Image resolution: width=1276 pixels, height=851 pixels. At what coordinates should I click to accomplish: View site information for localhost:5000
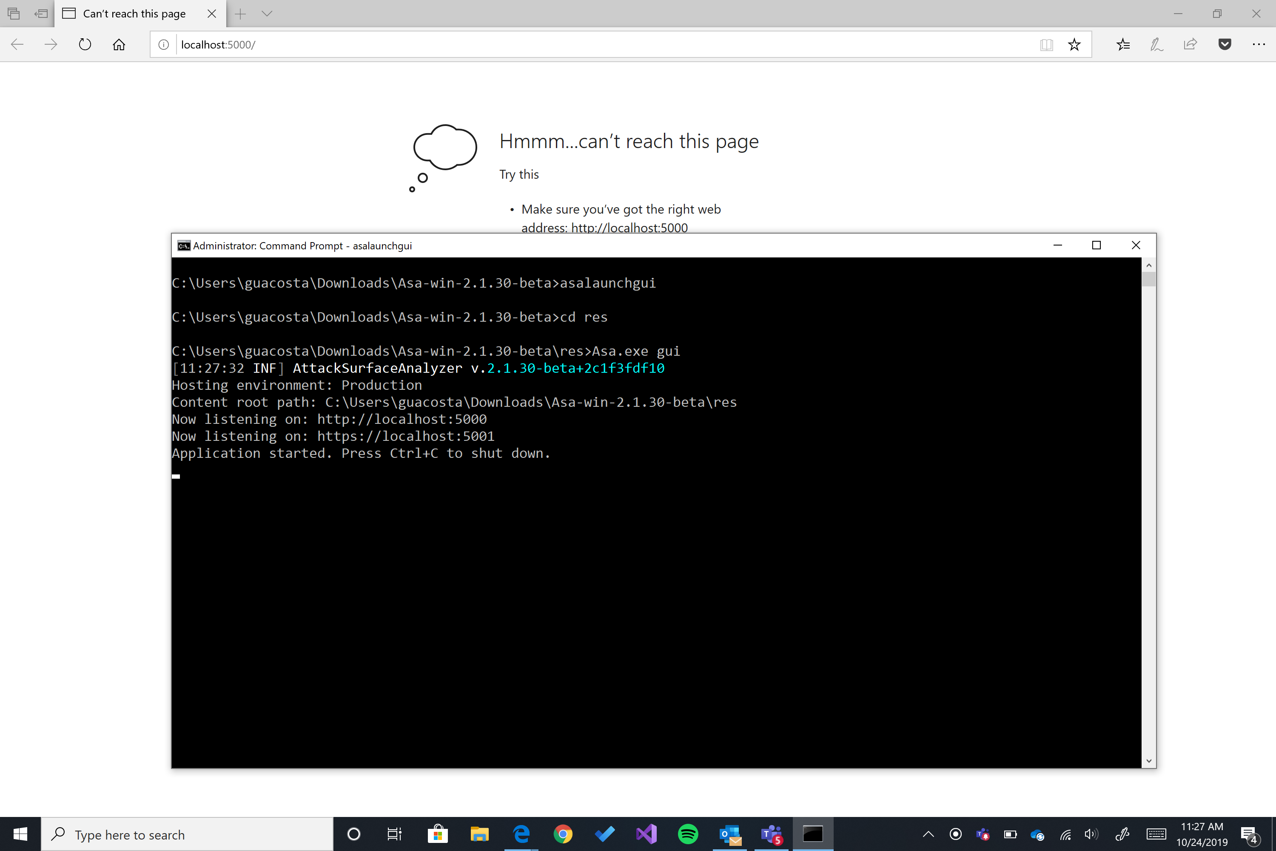[x=163, y=45]
